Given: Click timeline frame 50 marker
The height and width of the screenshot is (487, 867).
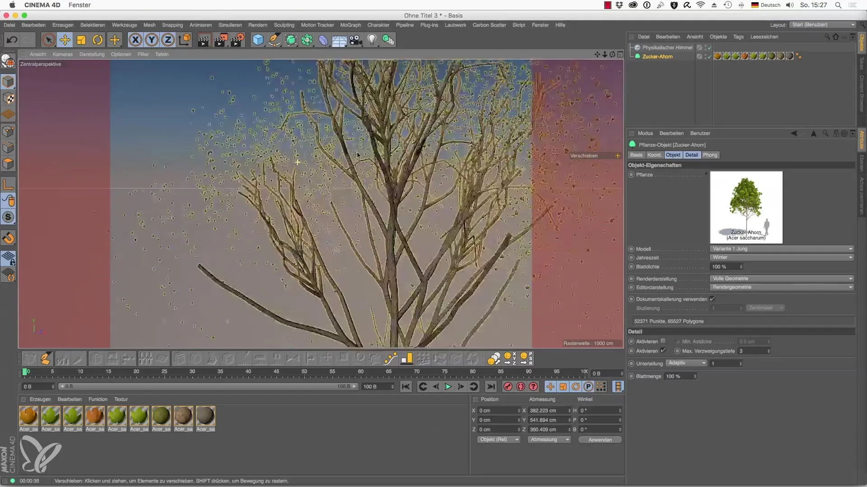Looking at the screenshot, I should click(x=304, y=372).
